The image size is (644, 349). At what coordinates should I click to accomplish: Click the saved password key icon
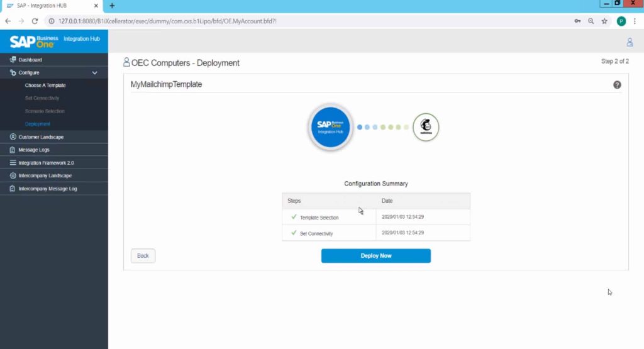pyautogui.click(x=577, y=21)
